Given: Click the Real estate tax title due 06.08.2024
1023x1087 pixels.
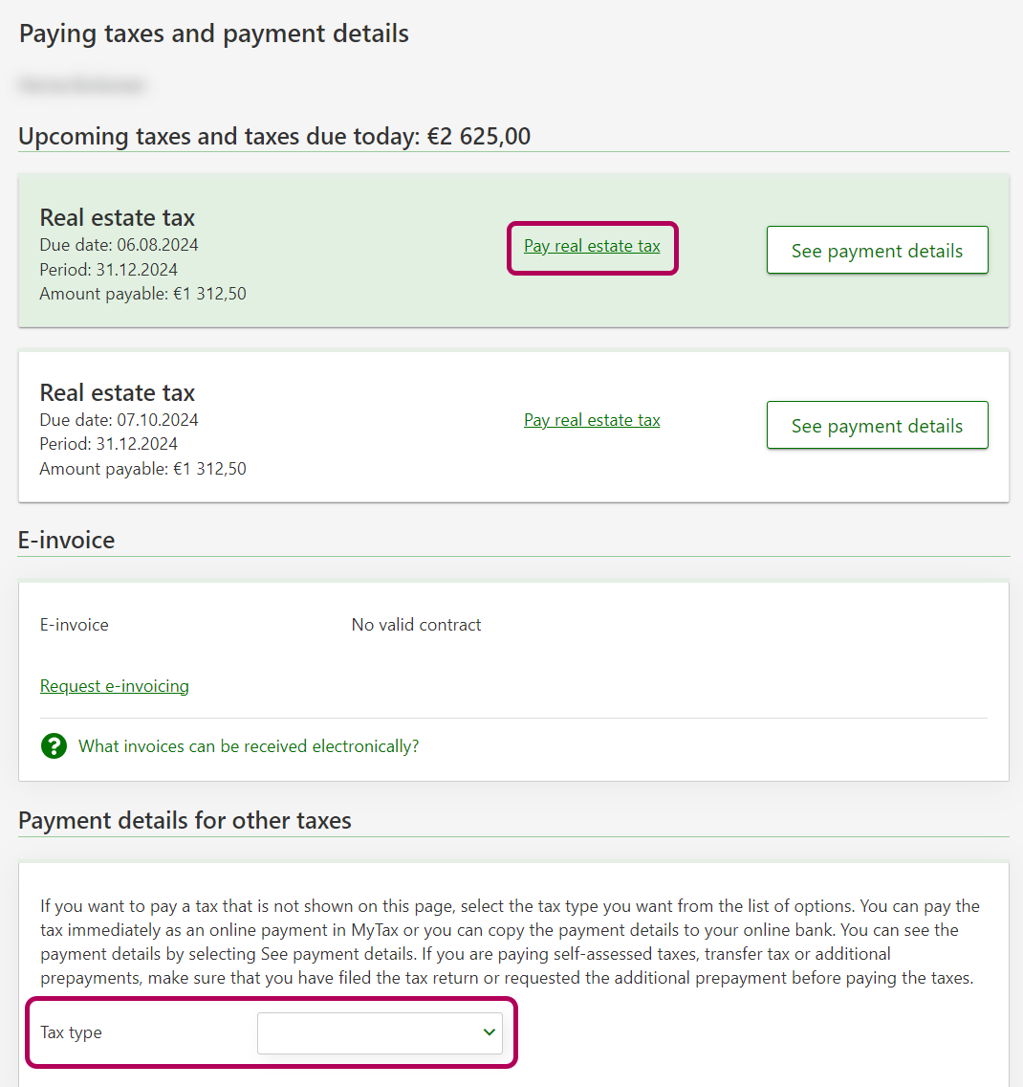Looking at the screenshot, I should tap(118, 218).
